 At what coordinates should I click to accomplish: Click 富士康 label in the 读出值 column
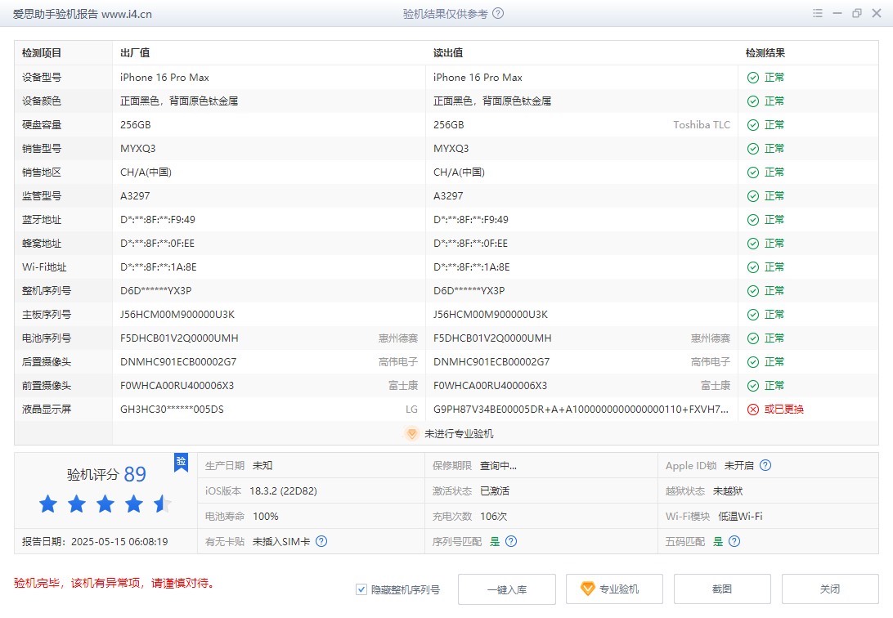[x=716, y=386]
